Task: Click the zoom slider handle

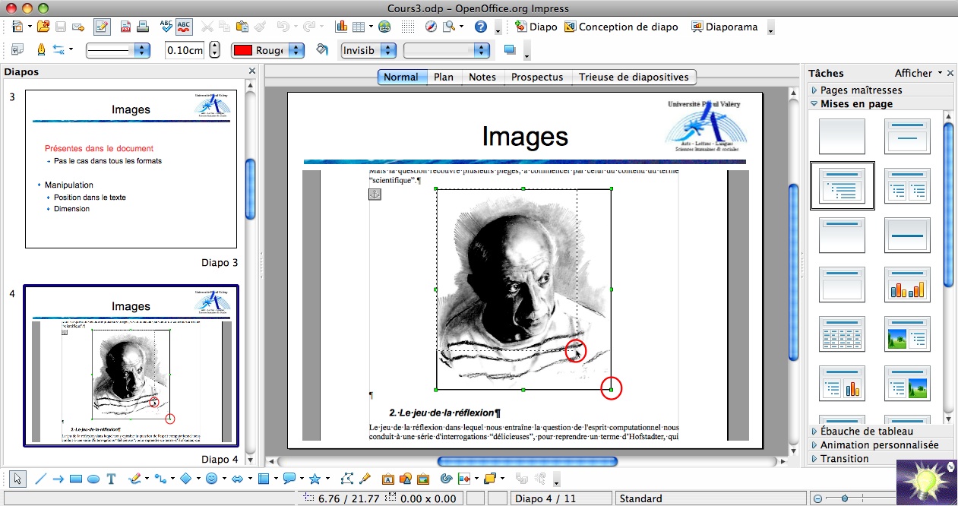Action: coord(844,498)
